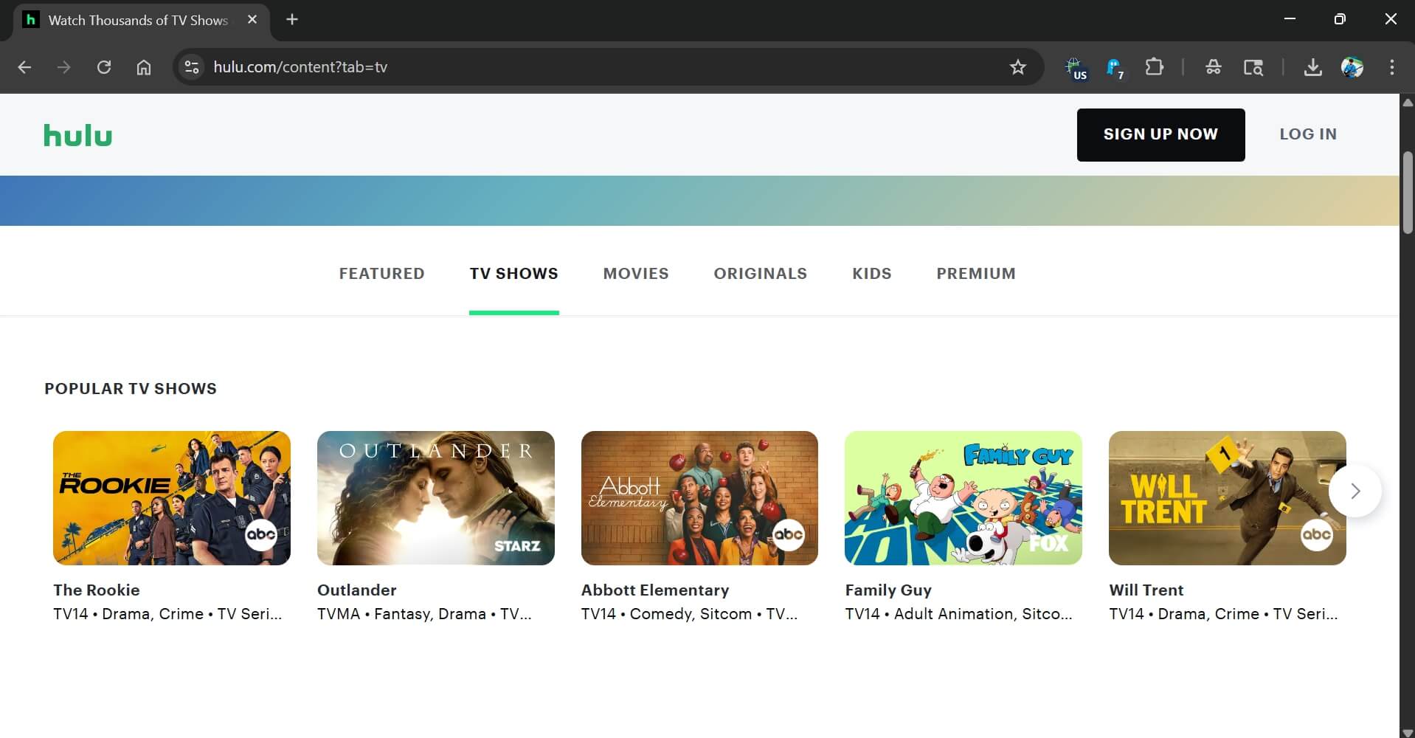Open the browser profile avatar menu
Image resolution: width=1415 pixels, height=738 pixels.
pos(1352,67)
